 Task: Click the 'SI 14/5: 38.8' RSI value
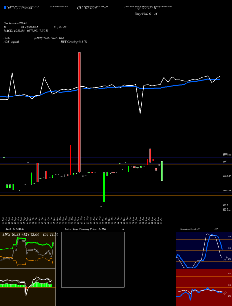(30, 27)
